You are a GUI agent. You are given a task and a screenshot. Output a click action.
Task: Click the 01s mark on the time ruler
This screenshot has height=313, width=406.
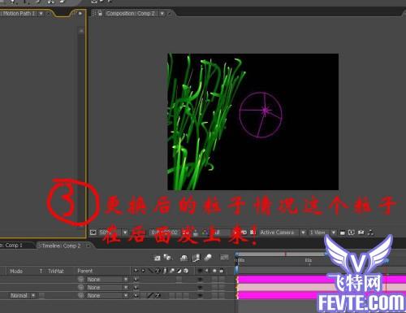(309, 260)
